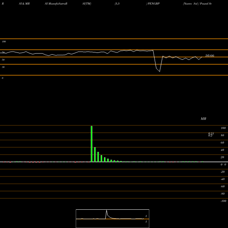
Task: Click the small MR value label near 80
Action: [211, 135]
